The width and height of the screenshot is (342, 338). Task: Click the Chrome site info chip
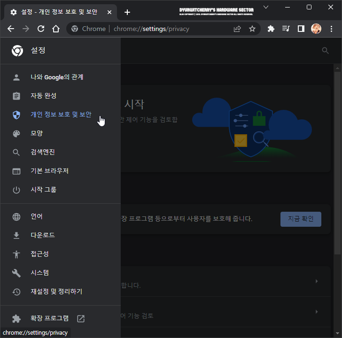pos(89,29)
